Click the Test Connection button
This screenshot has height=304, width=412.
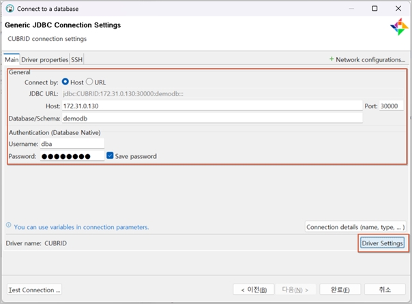pyautogui.click(x=34, y=290)
